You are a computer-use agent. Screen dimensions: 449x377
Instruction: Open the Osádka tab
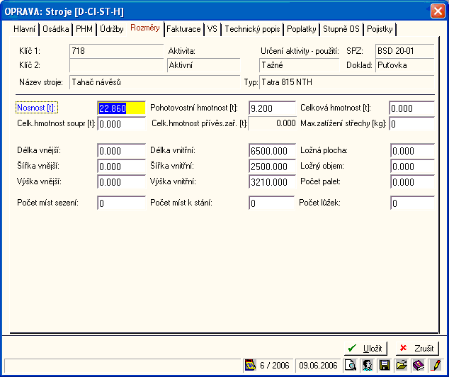[x=55, y=29]
